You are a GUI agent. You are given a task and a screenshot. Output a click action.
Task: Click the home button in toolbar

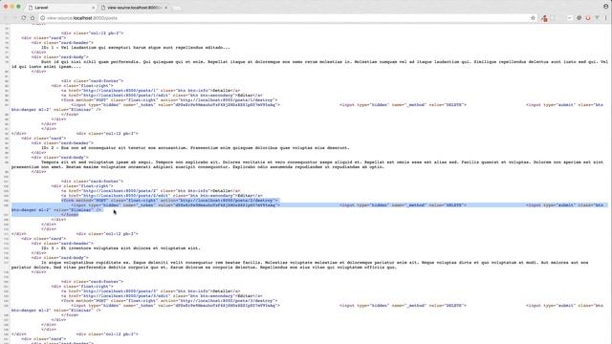[33, 18]
